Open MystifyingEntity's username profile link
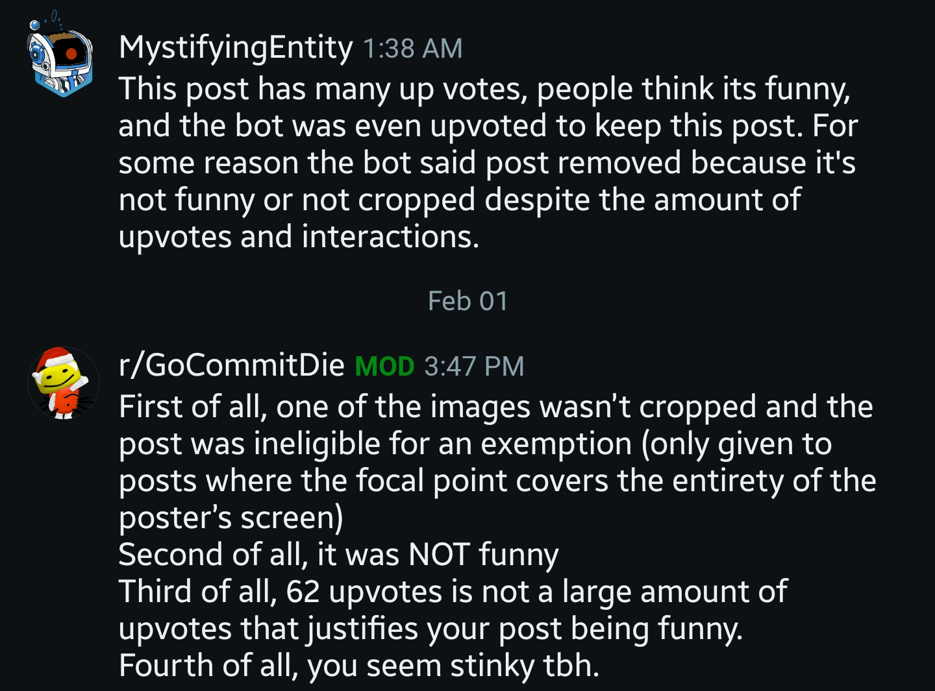Screen dimensions: 935x691 [x=236, y=48]
